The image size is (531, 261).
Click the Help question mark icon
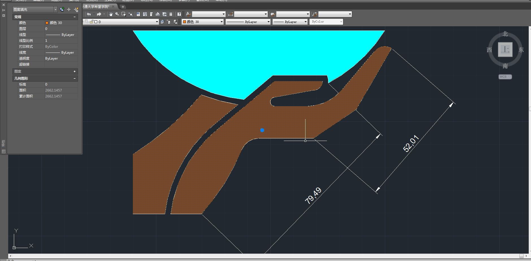pos(179,14)
